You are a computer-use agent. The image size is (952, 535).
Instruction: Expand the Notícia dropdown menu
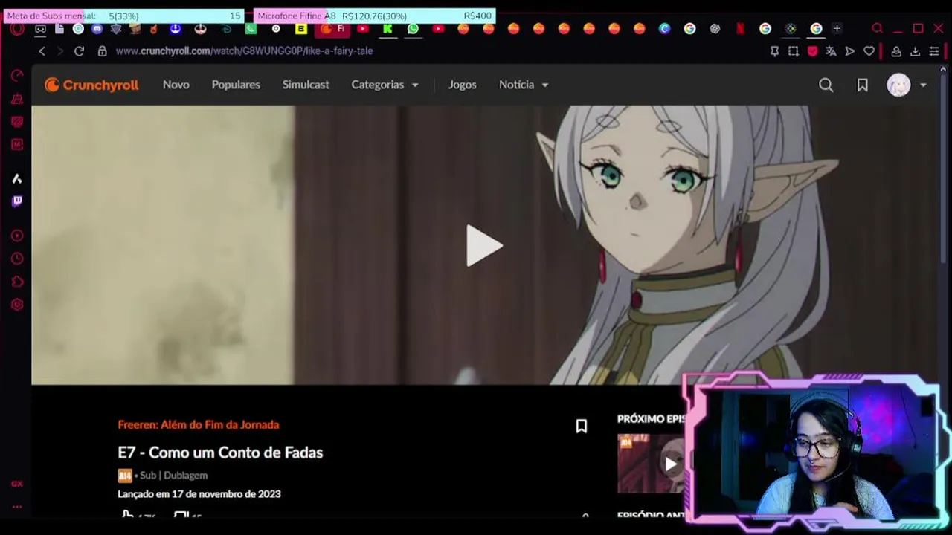(524, 85)
